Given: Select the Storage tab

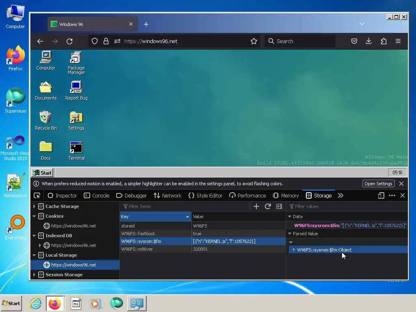Looking at the screenshot, I should (318, 195).
